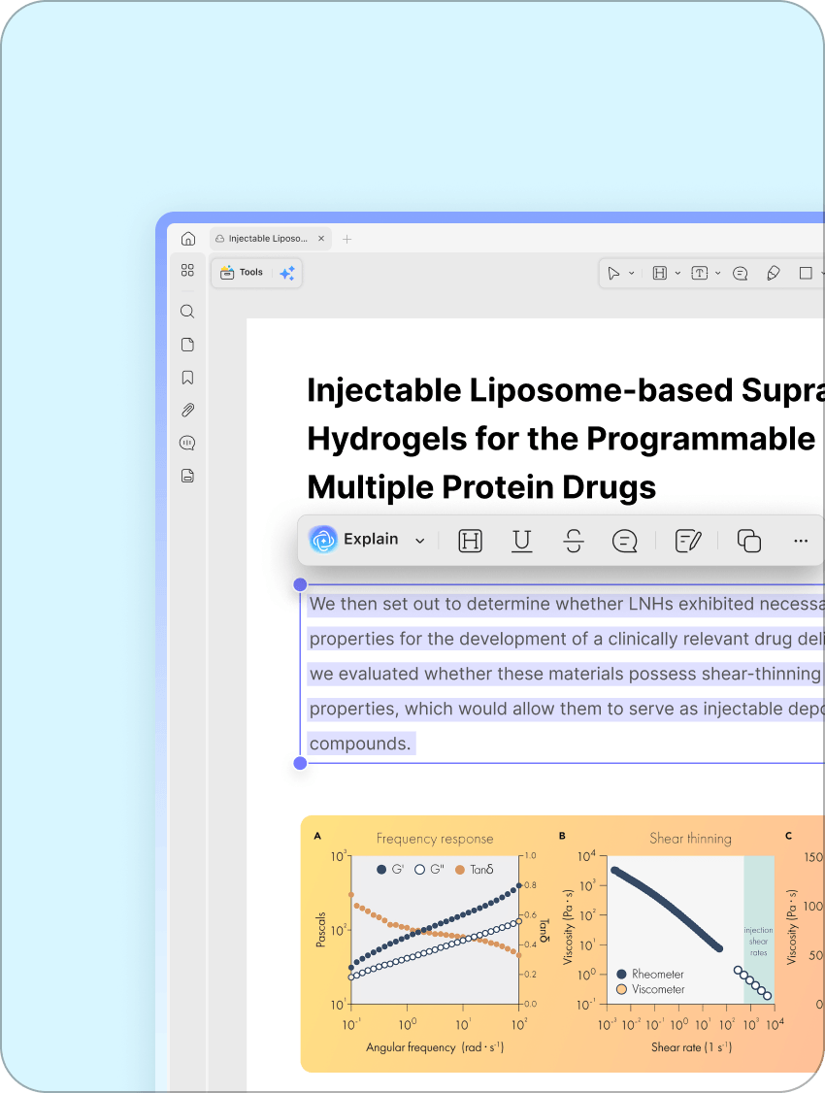Click the 'Angular frequency' axis label
This screenshot has height=1093, width=825.
click(x=435, y=1047)
